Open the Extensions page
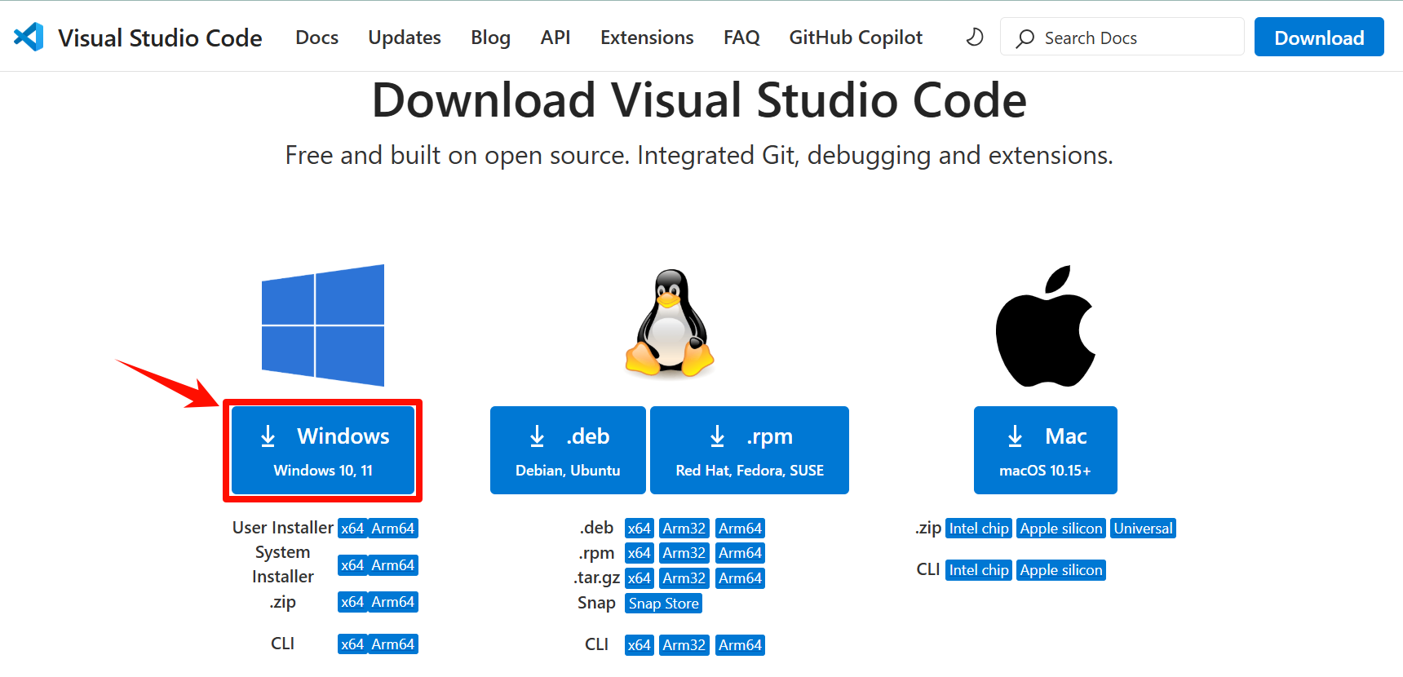The image size is (1403, 677). (647, 38)
